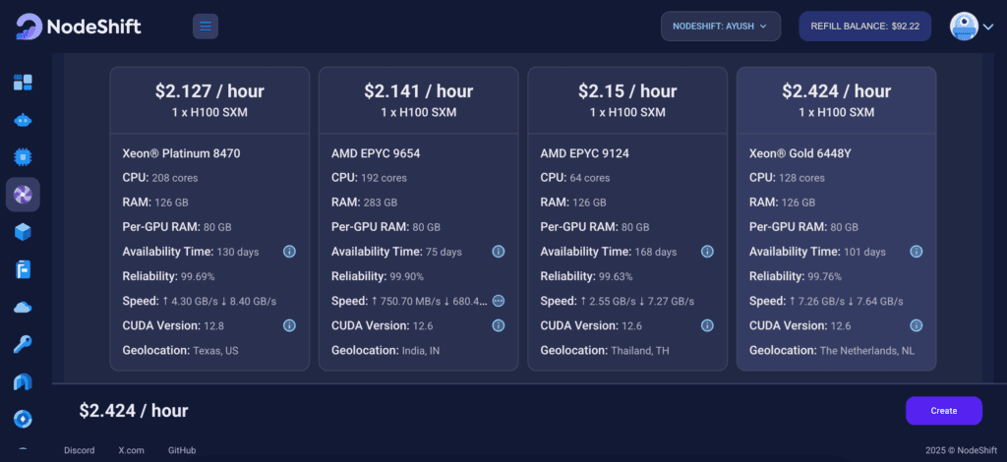The width and height of the screenshot is (1007, 462).
Task: Open the robot icon in sidebar
Action: (24, 120)
